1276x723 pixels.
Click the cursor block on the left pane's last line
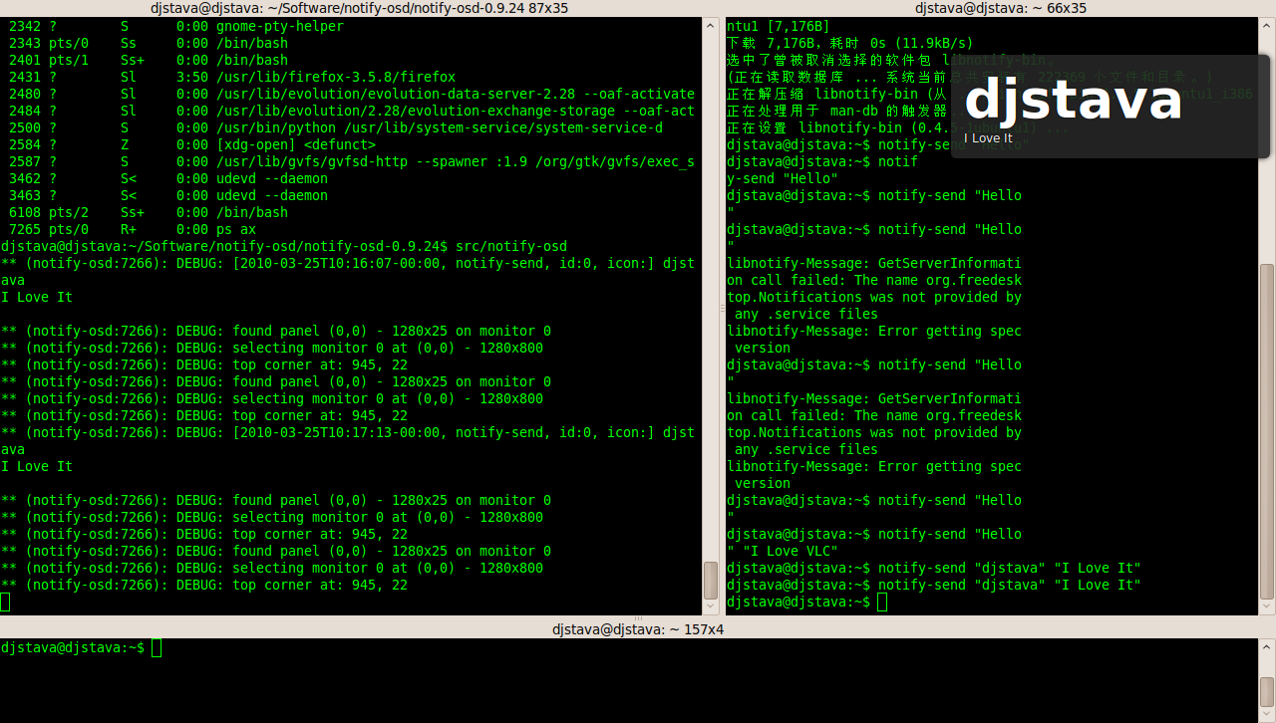point(5,602)
